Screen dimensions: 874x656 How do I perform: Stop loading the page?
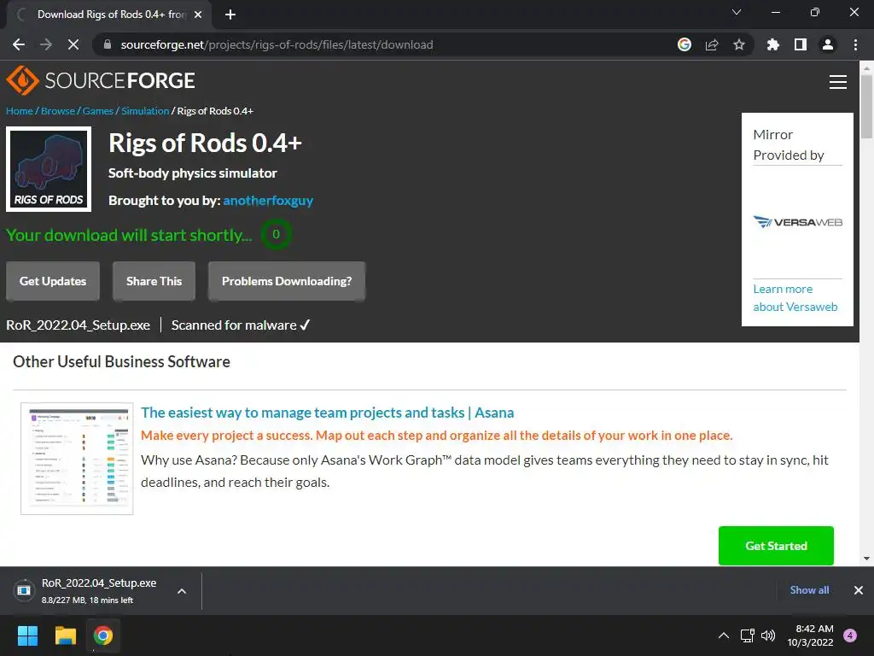(x=73, y=44)
